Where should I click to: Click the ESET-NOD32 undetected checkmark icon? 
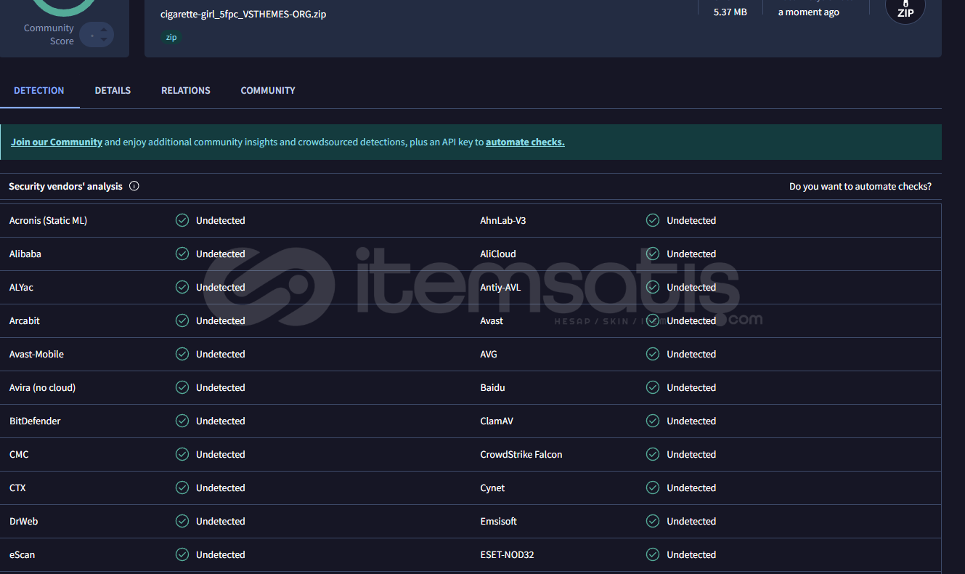pyautogui.click(x=653, y=554)
